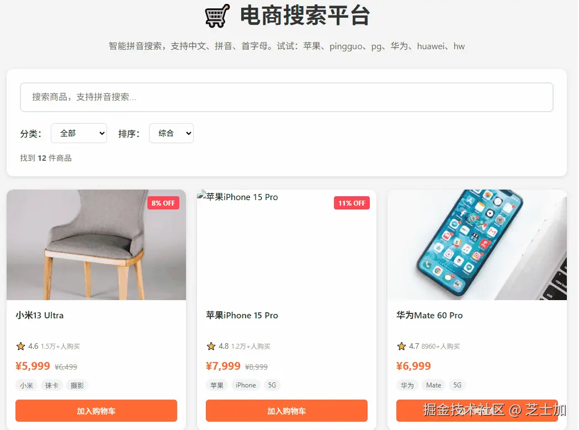
Task: Click the 摄影 tag under 小米13 Ultra
Action: coord(77,385)
